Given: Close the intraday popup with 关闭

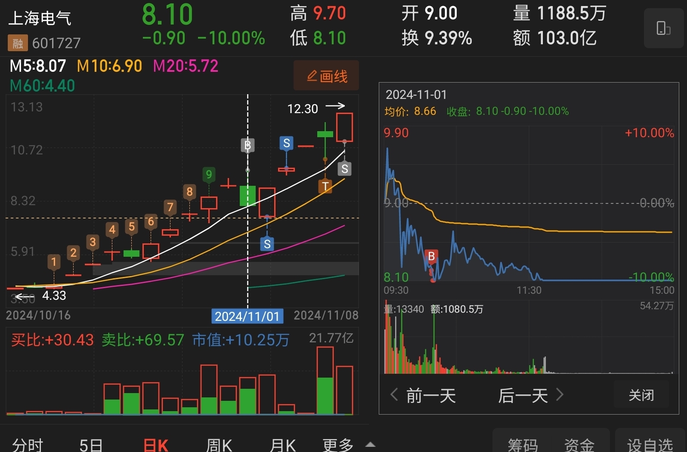Looking at the screenshot, I should (x=641, y=395).
